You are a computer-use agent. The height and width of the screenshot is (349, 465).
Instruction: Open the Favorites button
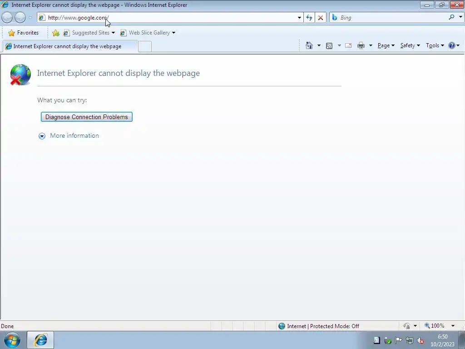[24, 33]
